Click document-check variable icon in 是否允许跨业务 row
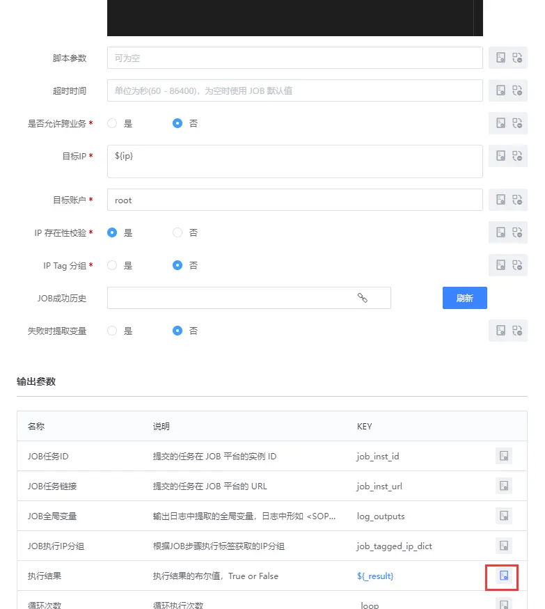This screenshot has width=545, height=609. (500, 123)
